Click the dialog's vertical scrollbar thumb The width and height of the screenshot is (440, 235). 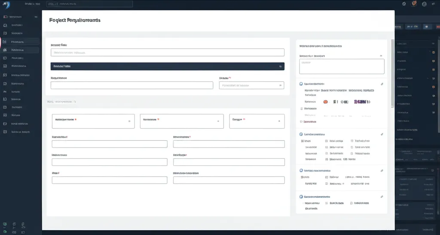tap(393, 73)
